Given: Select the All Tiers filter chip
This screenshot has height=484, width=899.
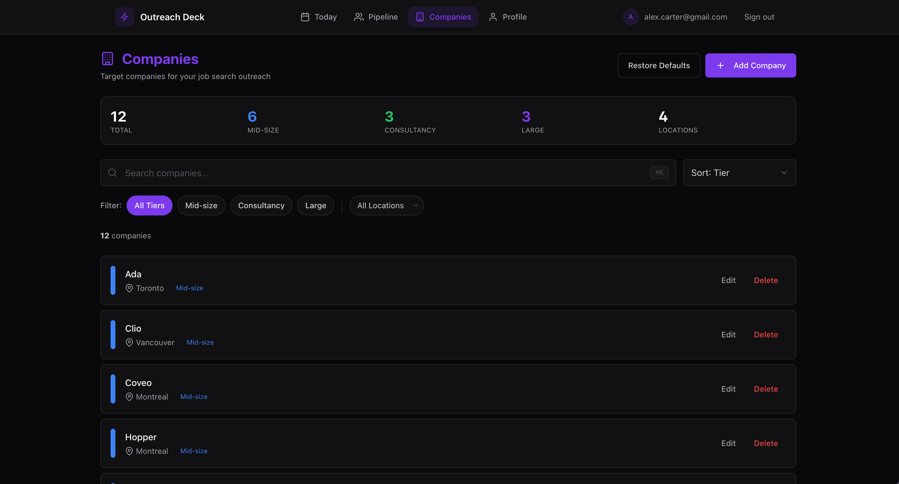Looking at the screenshot, I should 149,205.
